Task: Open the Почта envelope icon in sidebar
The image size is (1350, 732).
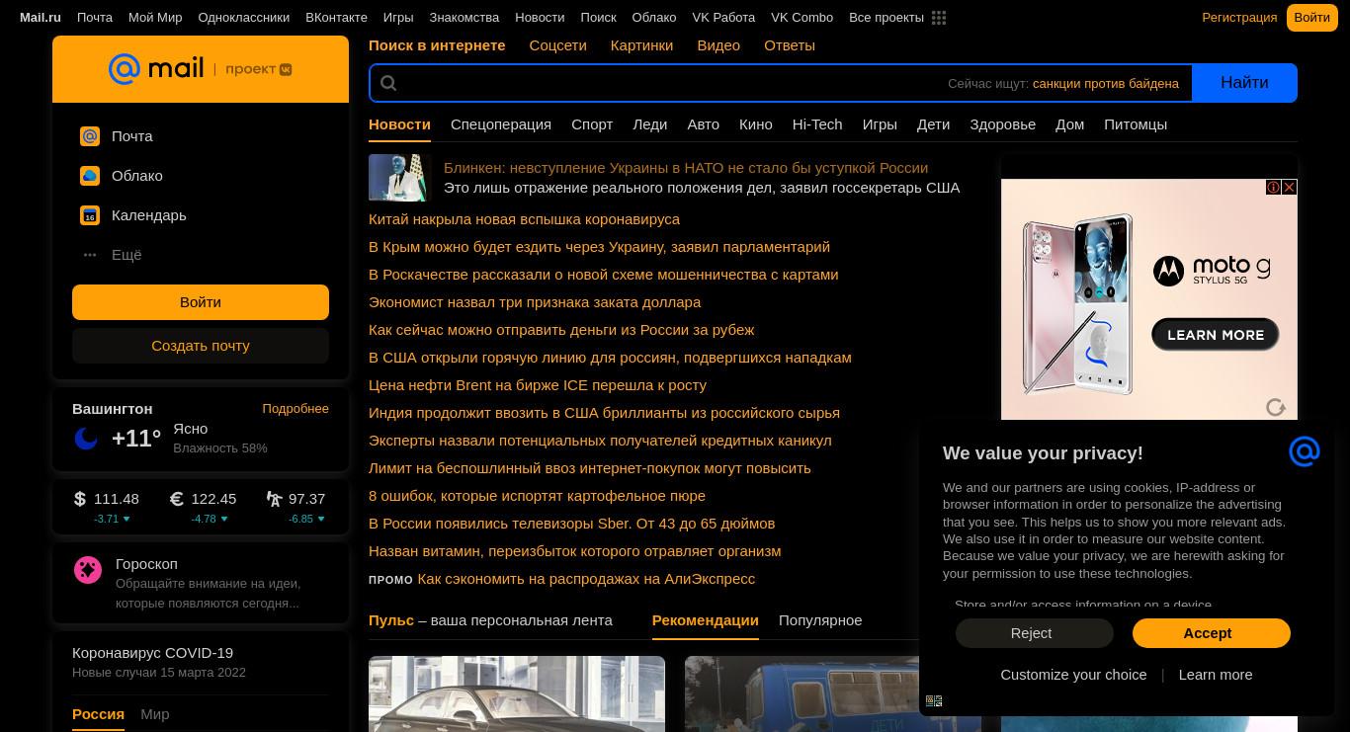Action: point(90,136)
